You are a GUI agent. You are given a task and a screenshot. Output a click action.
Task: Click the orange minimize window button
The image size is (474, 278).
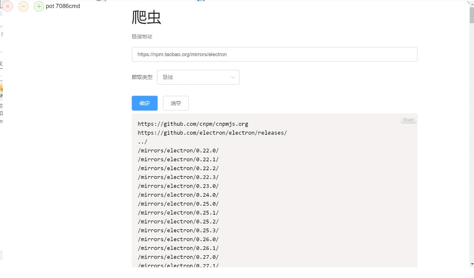(23, 6)
